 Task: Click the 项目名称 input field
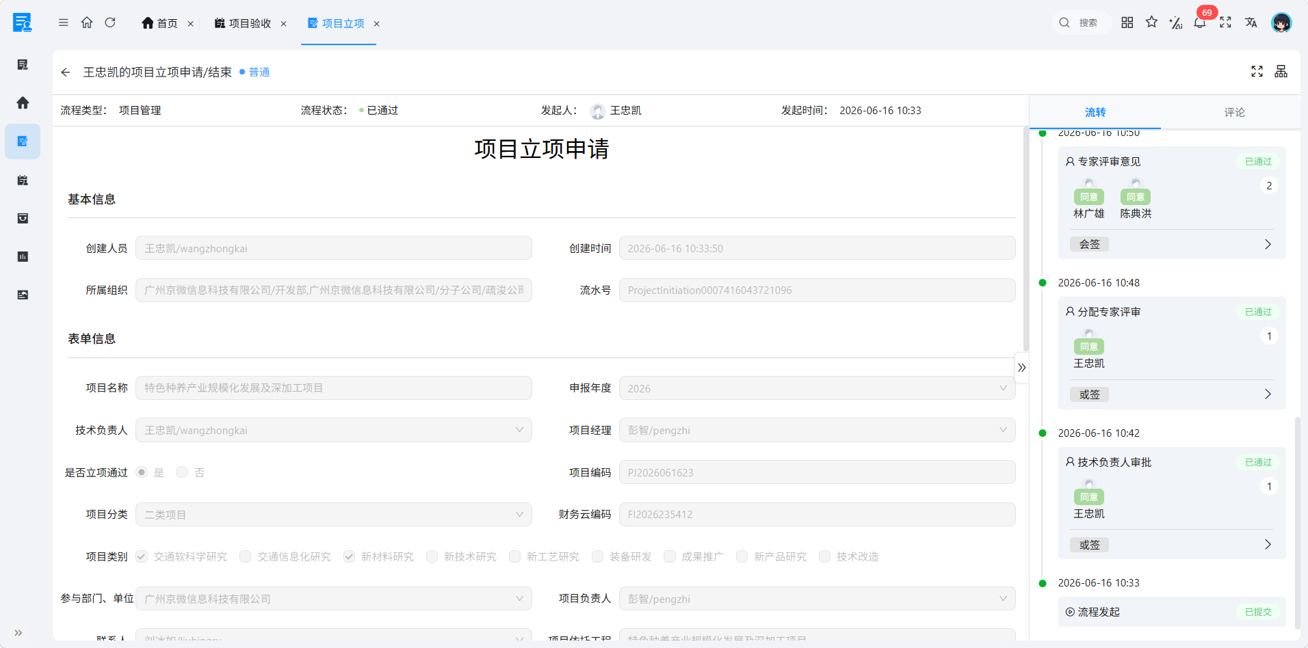click(333, 388)
